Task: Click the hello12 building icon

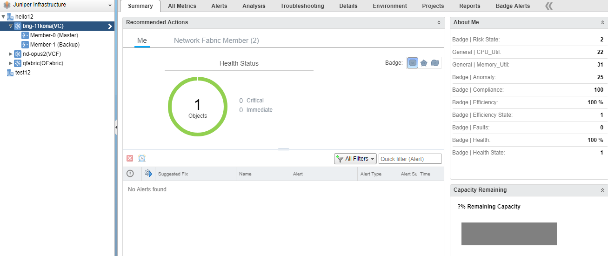Action: coord(10,17)
